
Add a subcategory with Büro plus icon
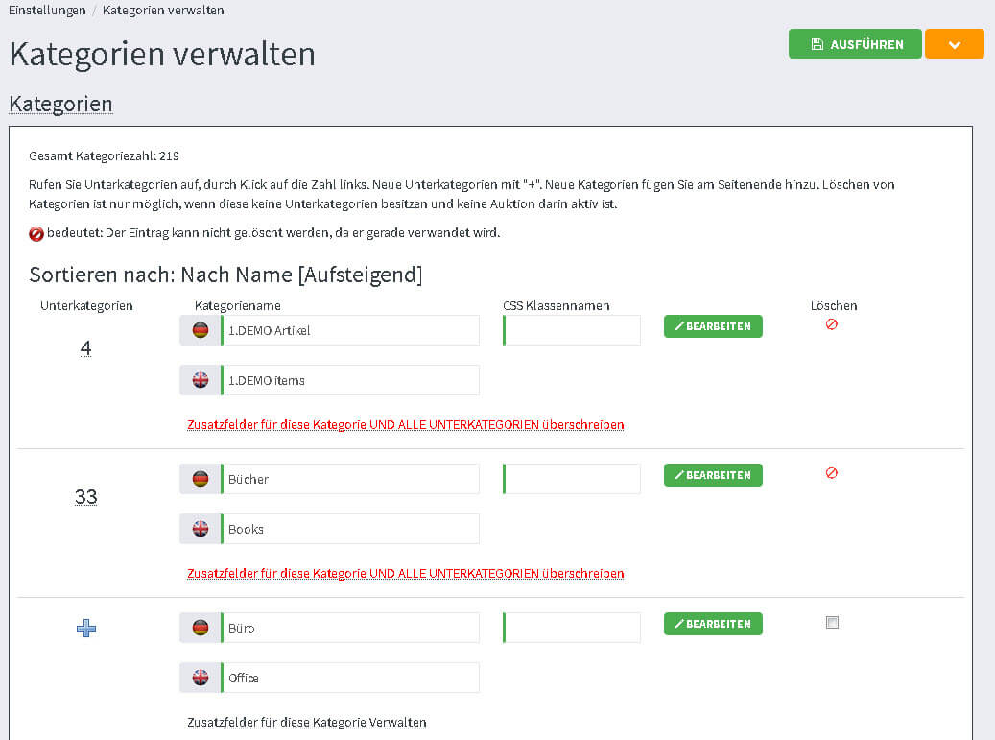point(86,629)
